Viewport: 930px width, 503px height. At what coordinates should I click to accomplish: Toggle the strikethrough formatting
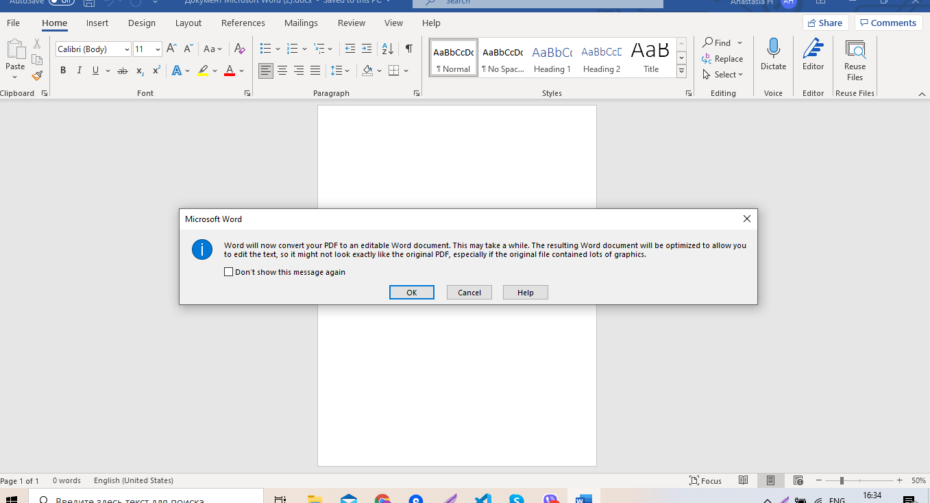[123, 70]
